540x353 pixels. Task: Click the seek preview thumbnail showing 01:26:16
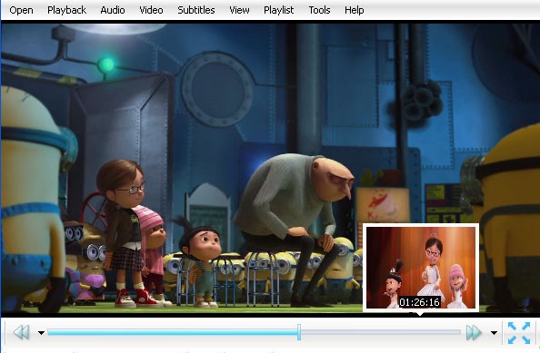[x=421, y=268]
